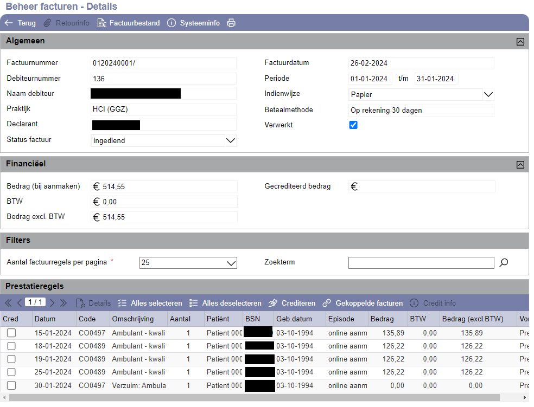Select the Cred checkbox for the 30-01-2024 row

[x=11, y=385]
